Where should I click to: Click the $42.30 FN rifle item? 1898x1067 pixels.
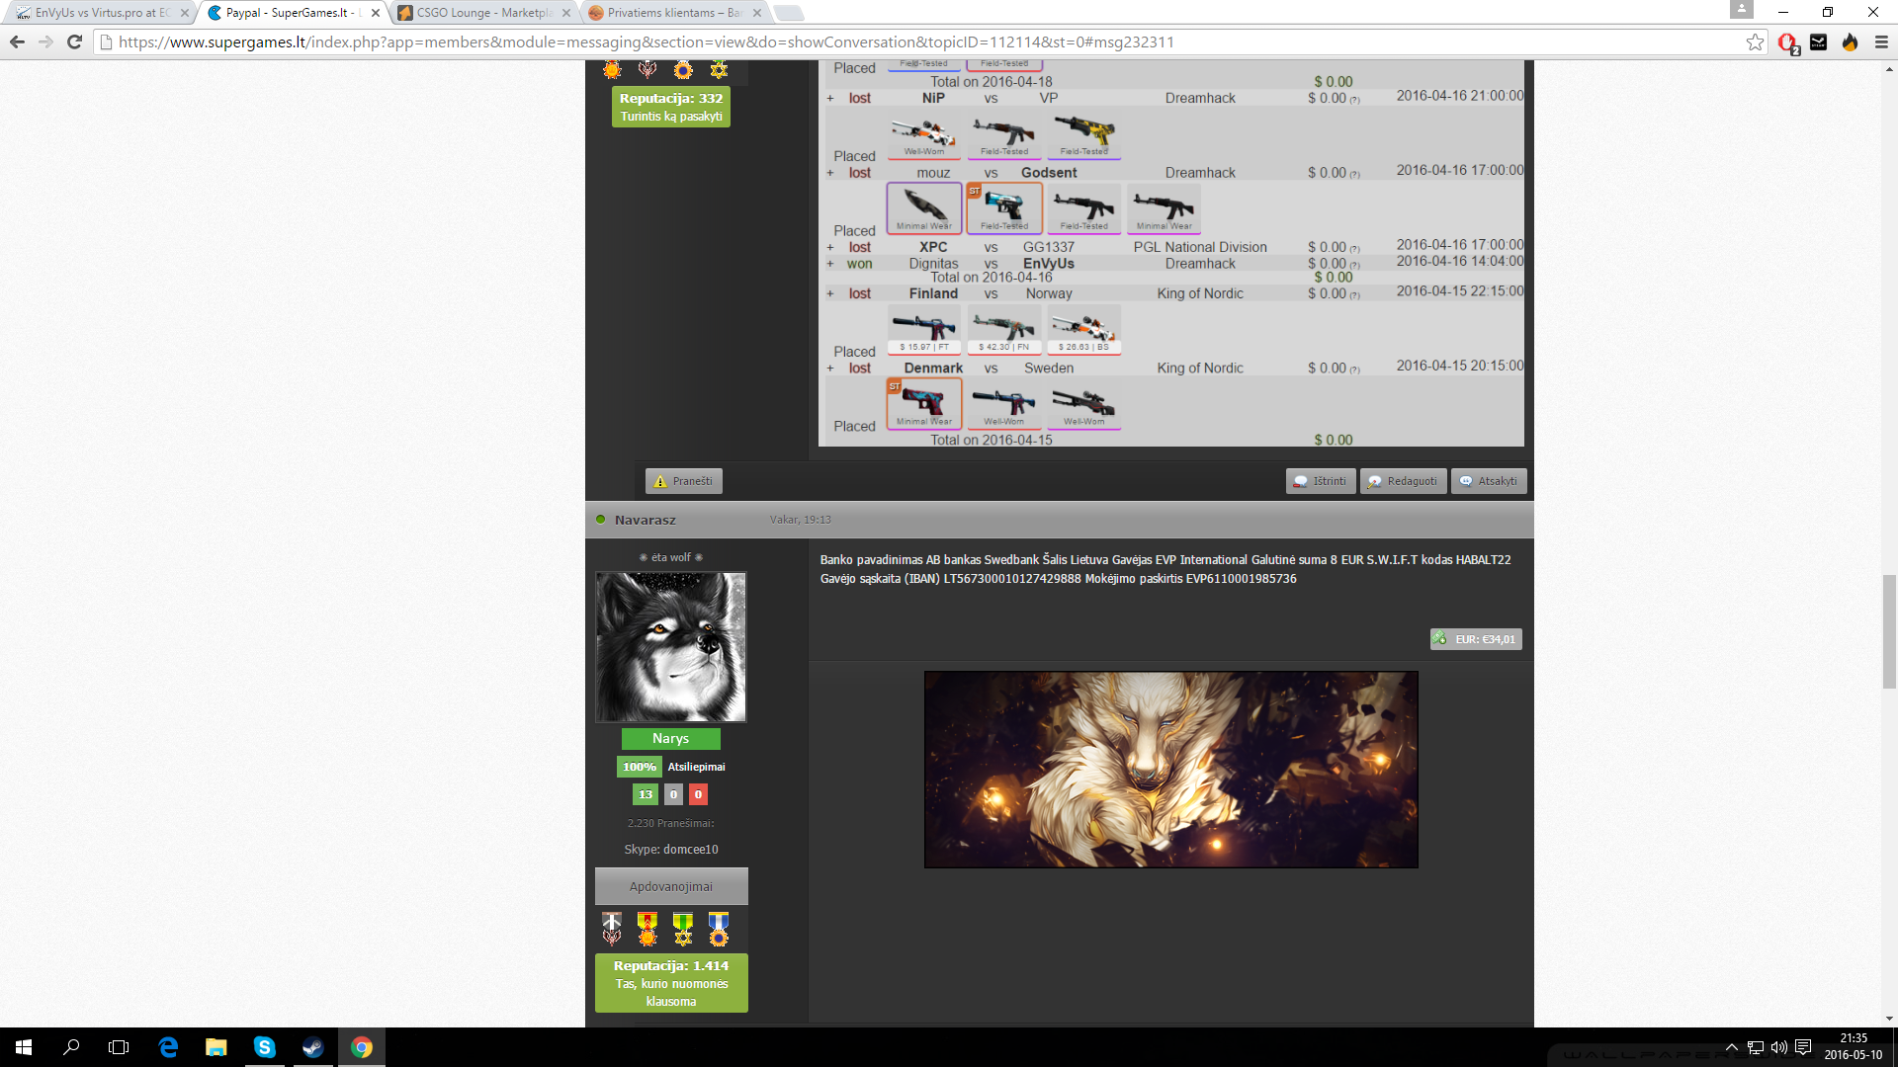point(1003,330)
